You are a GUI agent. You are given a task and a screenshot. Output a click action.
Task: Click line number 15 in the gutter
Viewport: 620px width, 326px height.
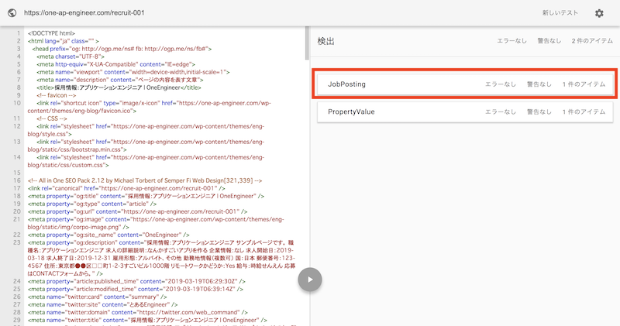click(17, 173)
